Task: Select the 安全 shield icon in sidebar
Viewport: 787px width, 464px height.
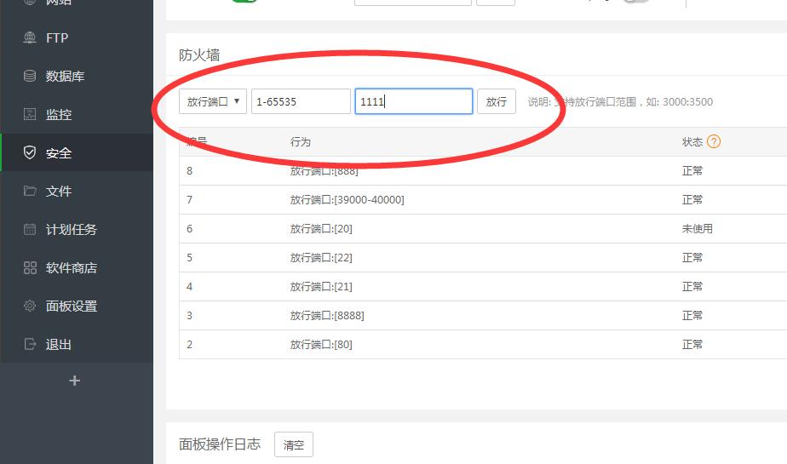Action: [30, 152]
